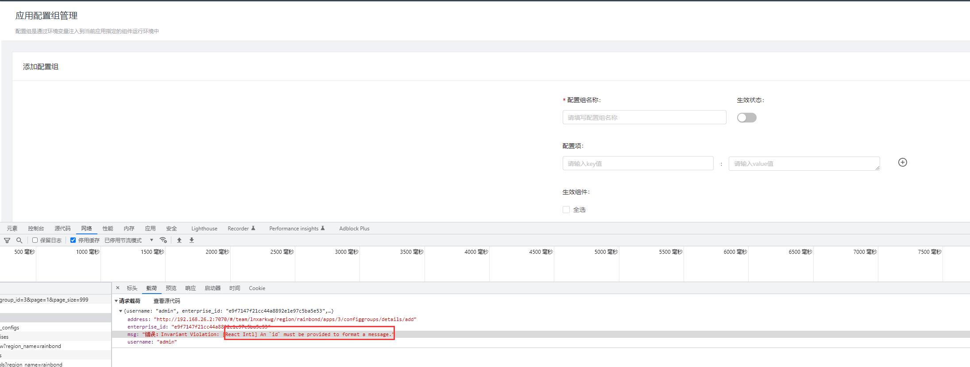Open the 内存 devtools tab
This screenshot has width=970, height=367.
point(129,229)
